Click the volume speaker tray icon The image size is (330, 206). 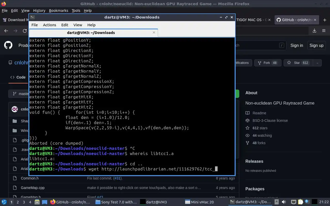[284, 202]
